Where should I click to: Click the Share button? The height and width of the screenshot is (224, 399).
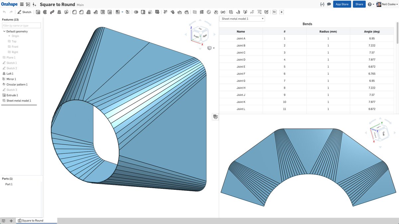tap(359, 4)
